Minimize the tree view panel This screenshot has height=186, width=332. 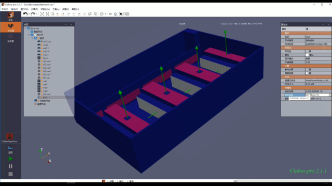(66, 24)
